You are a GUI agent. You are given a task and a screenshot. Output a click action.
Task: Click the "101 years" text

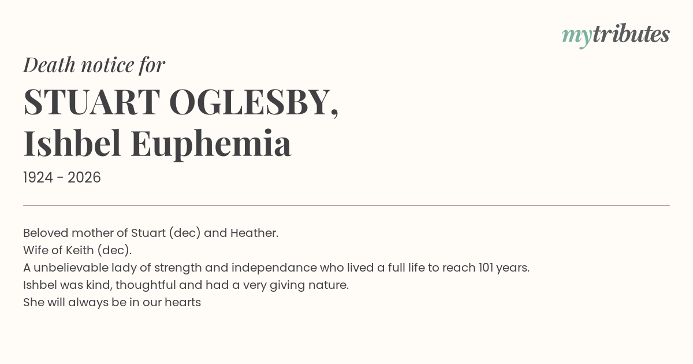[504, 268]
